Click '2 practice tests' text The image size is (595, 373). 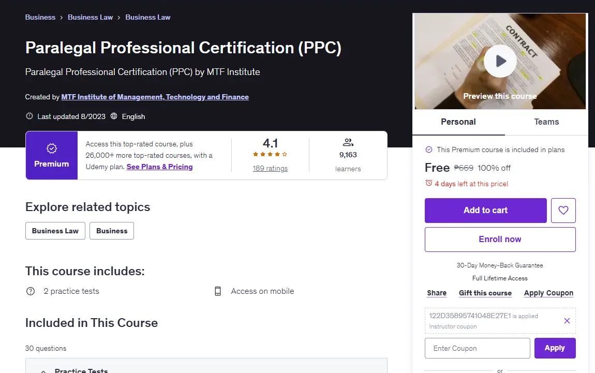click(x=71, y=291)
